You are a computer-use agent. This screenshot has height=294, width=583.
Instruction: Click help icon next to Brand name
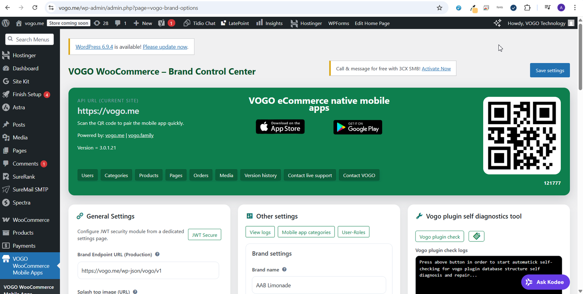(x=284, y=270)
